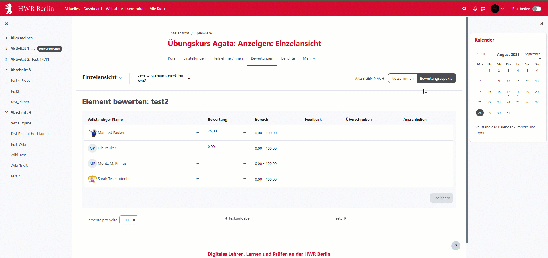
Task: Open Elemente pro Seite selector
Action: coord(129,220)
